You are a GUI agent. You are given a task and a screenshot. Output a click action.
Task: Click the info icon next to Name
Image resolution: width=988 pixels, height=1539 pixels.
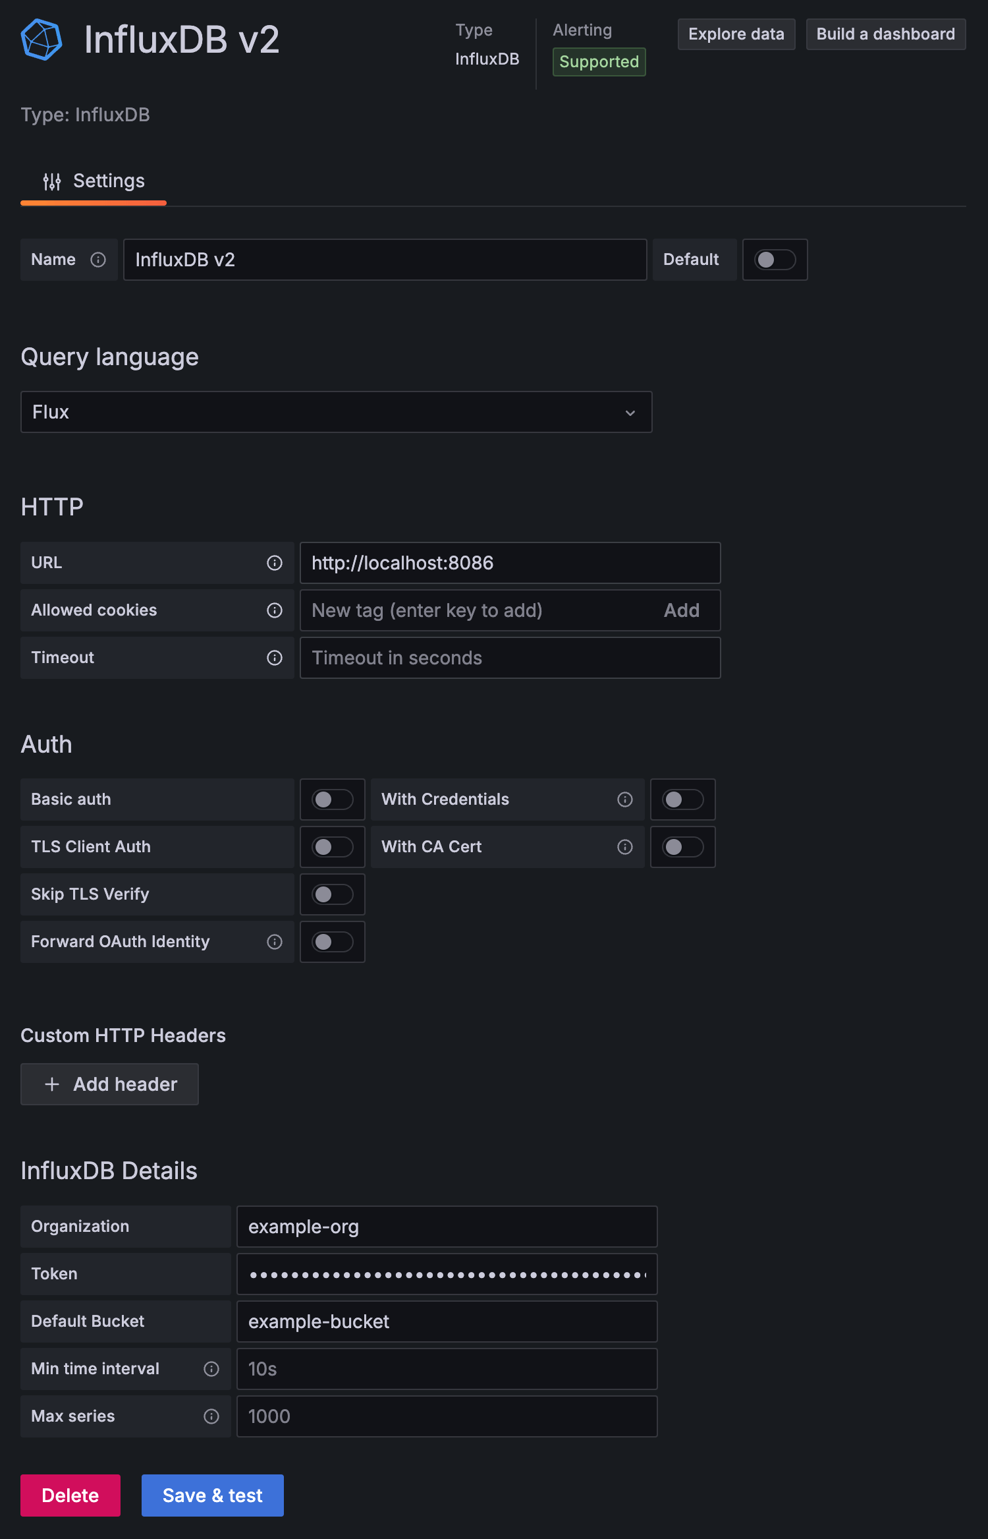coord(98,260)
